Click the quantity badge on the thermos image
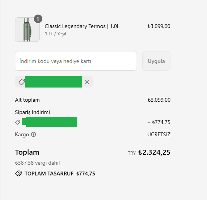Image resolution: width=207 pixels, height=200 pixels. pos(38,19)
